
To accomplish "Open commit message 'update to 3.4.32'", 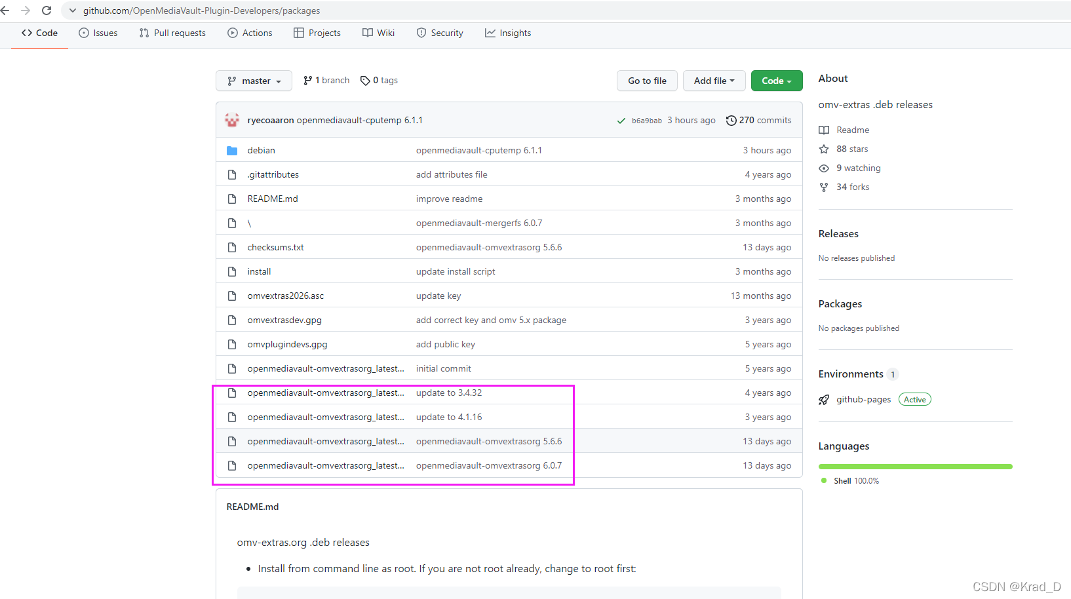I will (449, 393).
